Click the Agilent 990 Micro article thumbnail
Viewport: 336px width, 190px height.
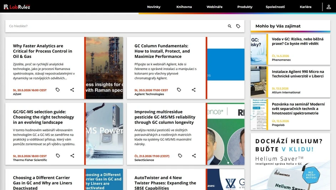click(259, 82)
